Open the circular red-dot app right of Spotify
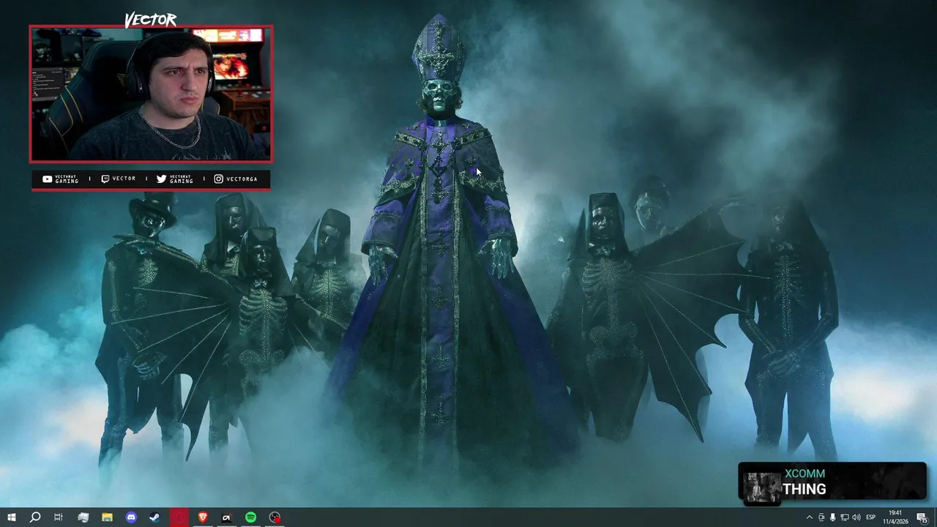Screen dimensions: 937x527 coord(275,517)
